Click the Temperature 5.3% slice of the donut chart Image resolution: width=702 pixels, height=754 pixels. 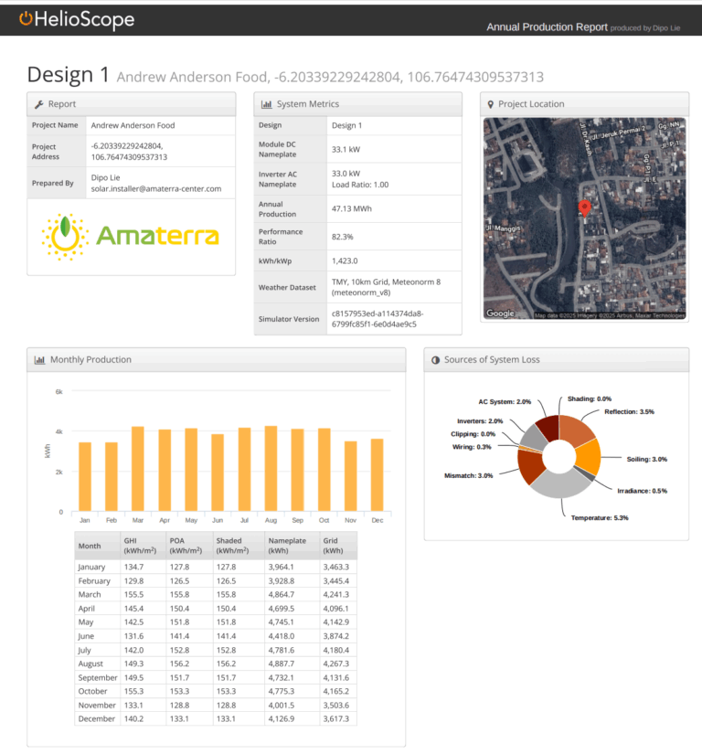[558, 484]
